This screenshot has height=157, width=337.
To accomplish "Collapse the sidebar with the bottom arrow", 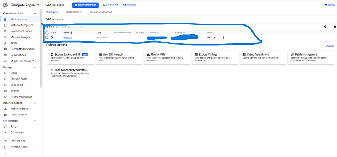I will tap(5, 154).
